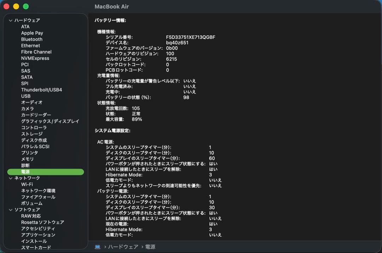The width and height of the screenshot is (382, 253).
Task: Select ATA in the sidebar
Action: tap(25, 27)
